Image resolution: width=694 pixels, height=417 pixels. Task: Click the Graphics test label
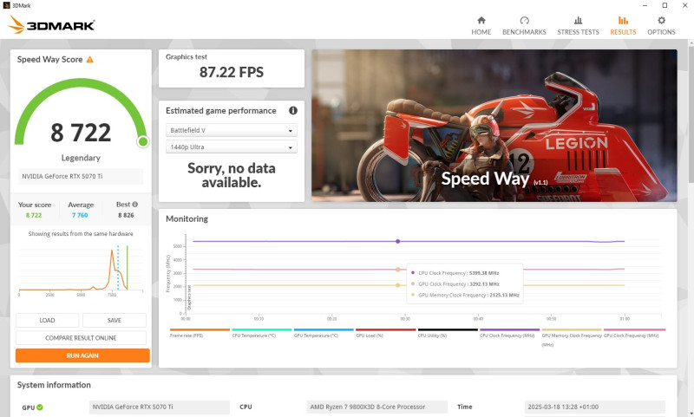click(187, 56)
